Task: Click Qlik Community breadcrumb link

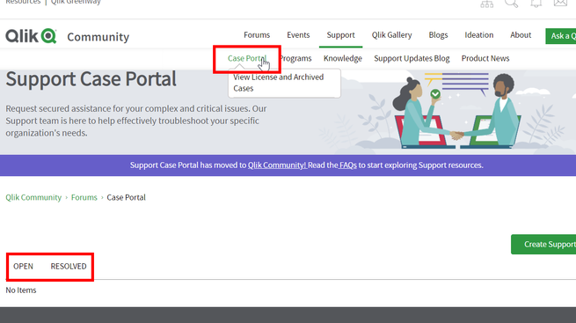Action: point(33,197)
